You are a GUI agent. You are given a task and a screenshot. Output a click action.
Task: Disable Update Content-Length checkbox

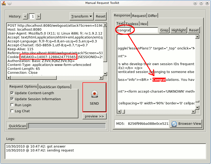point(12,93)
